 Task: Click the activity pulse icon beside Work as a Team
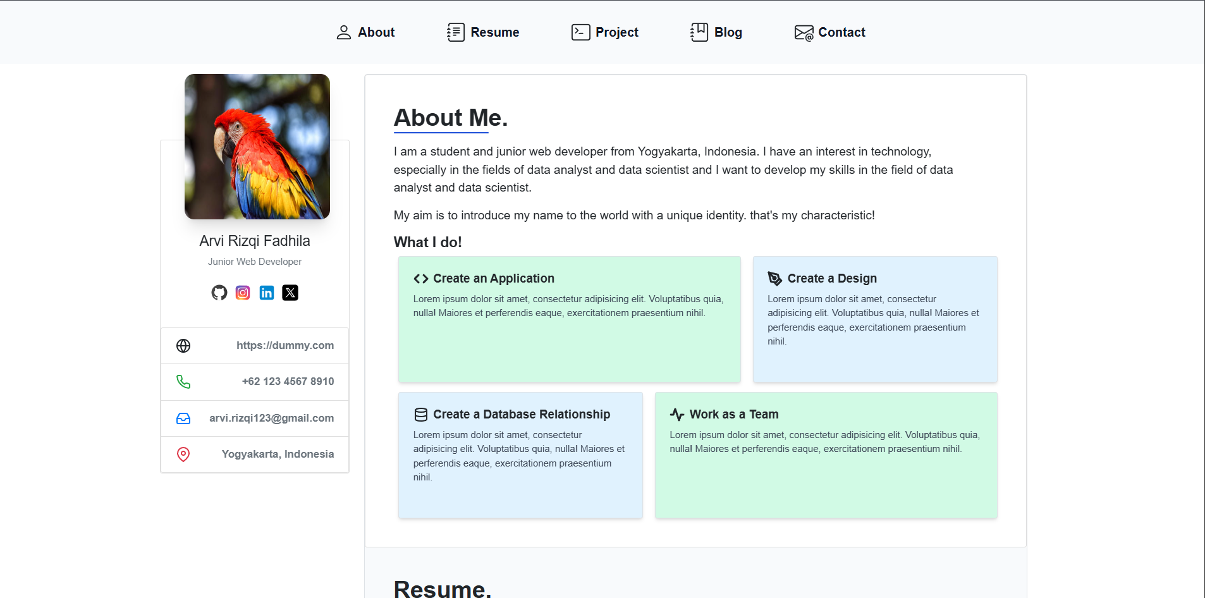677,415
